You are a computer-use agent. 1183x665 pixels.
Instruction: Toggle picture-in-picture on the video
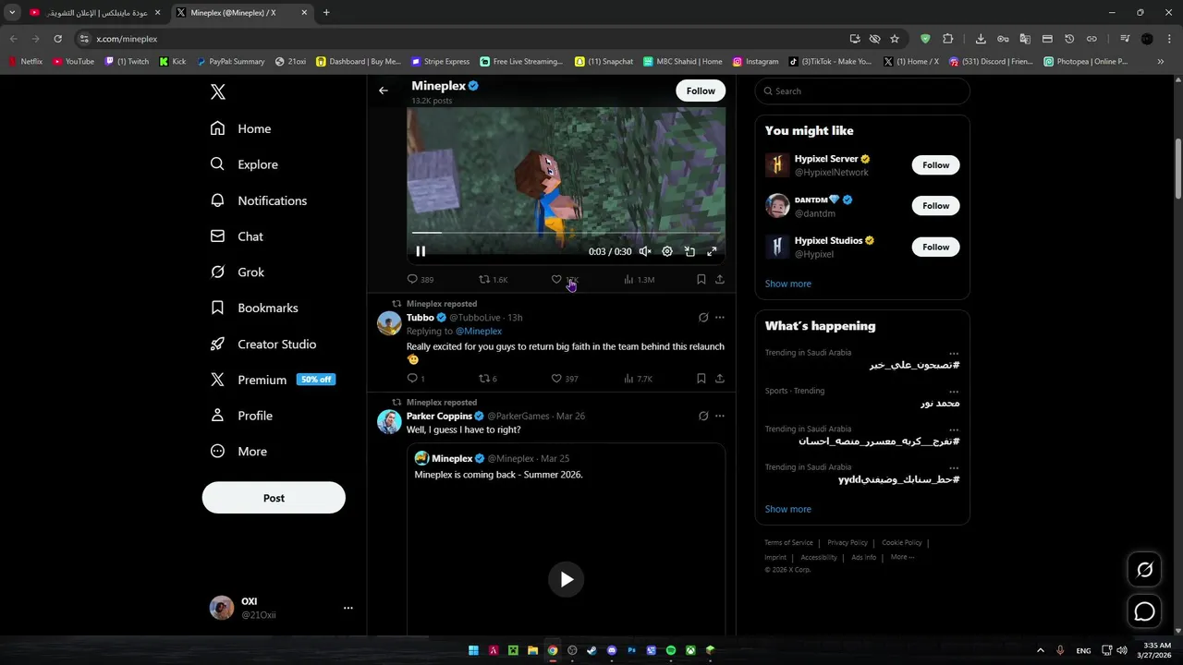(689, 251)
